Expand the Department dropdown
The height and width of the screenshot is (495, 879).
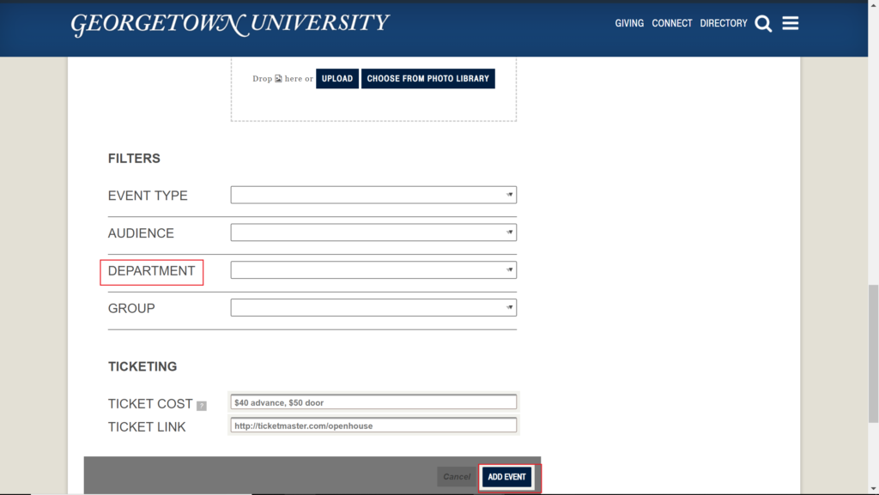[373, 270]
